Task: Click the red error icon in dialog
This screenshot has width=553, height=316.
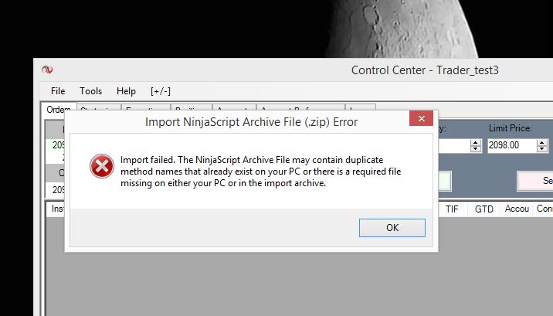Action: coord(102,166)
